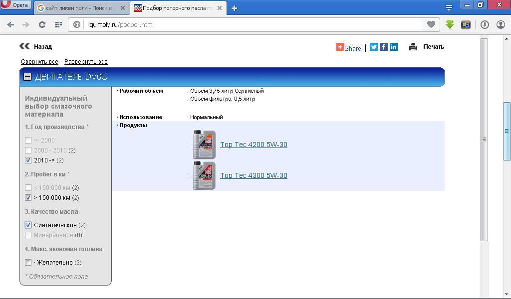This screenshot has height=299, width=511.
Task: Click the Назад double-arrow back icon
Action: click(24, 46)
